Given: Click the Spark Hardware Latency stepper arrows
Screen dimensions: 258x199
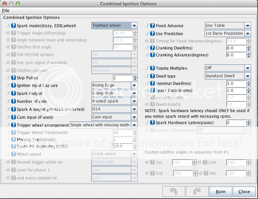Looking at the screenshot, I should [x=249, y=122].
